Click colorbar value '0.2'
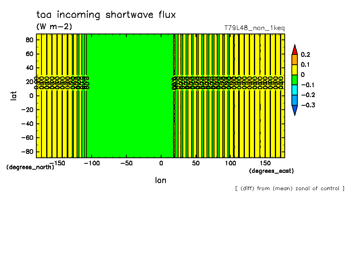 [x=306, y=54]
